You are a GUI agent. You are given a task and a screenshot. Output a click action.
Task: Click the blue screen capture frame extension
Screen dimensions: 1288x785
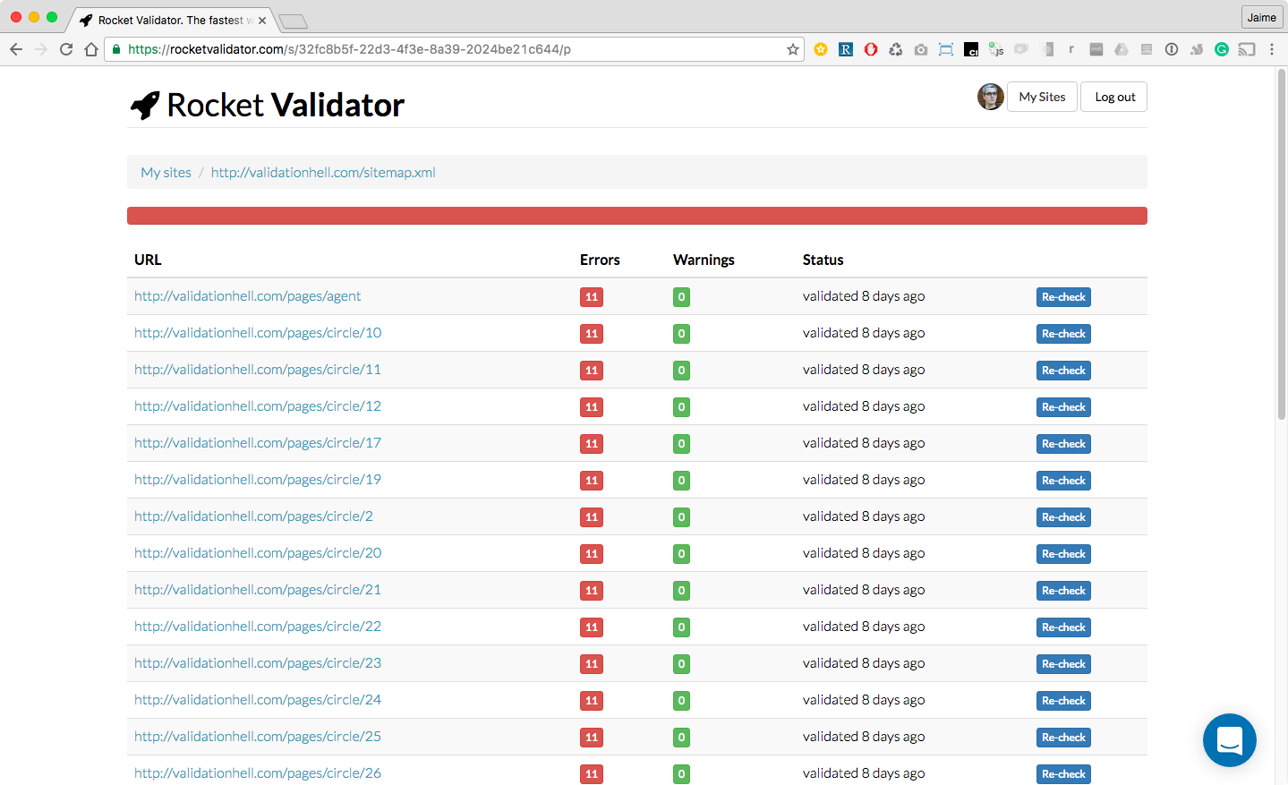(x=946, y=49)
